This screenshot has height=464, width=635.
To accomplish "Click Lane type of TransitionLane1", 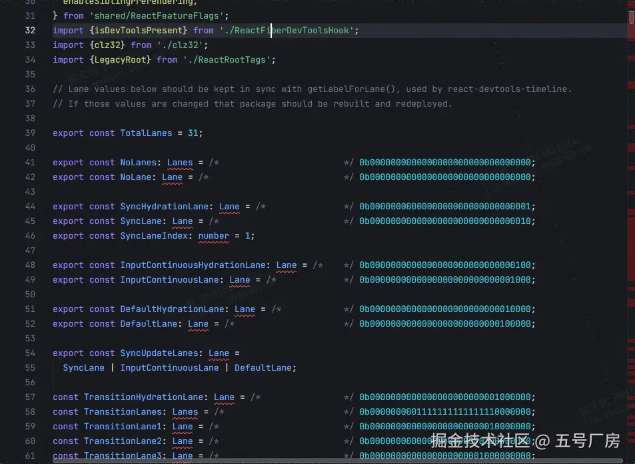I will click(x=183, y=426).
